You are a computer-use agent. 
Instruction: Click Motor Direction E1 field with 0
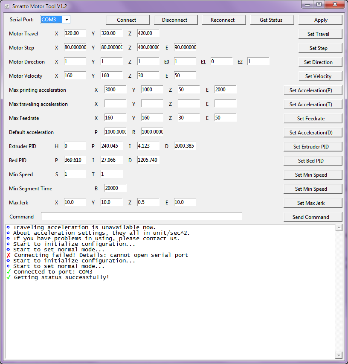point(222,61)
